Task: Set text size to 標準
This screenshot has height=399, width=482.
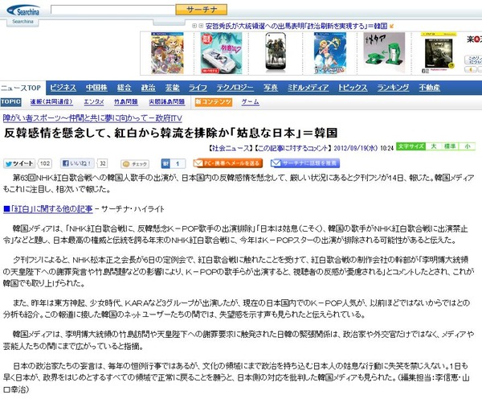Action: pos(450,146)
